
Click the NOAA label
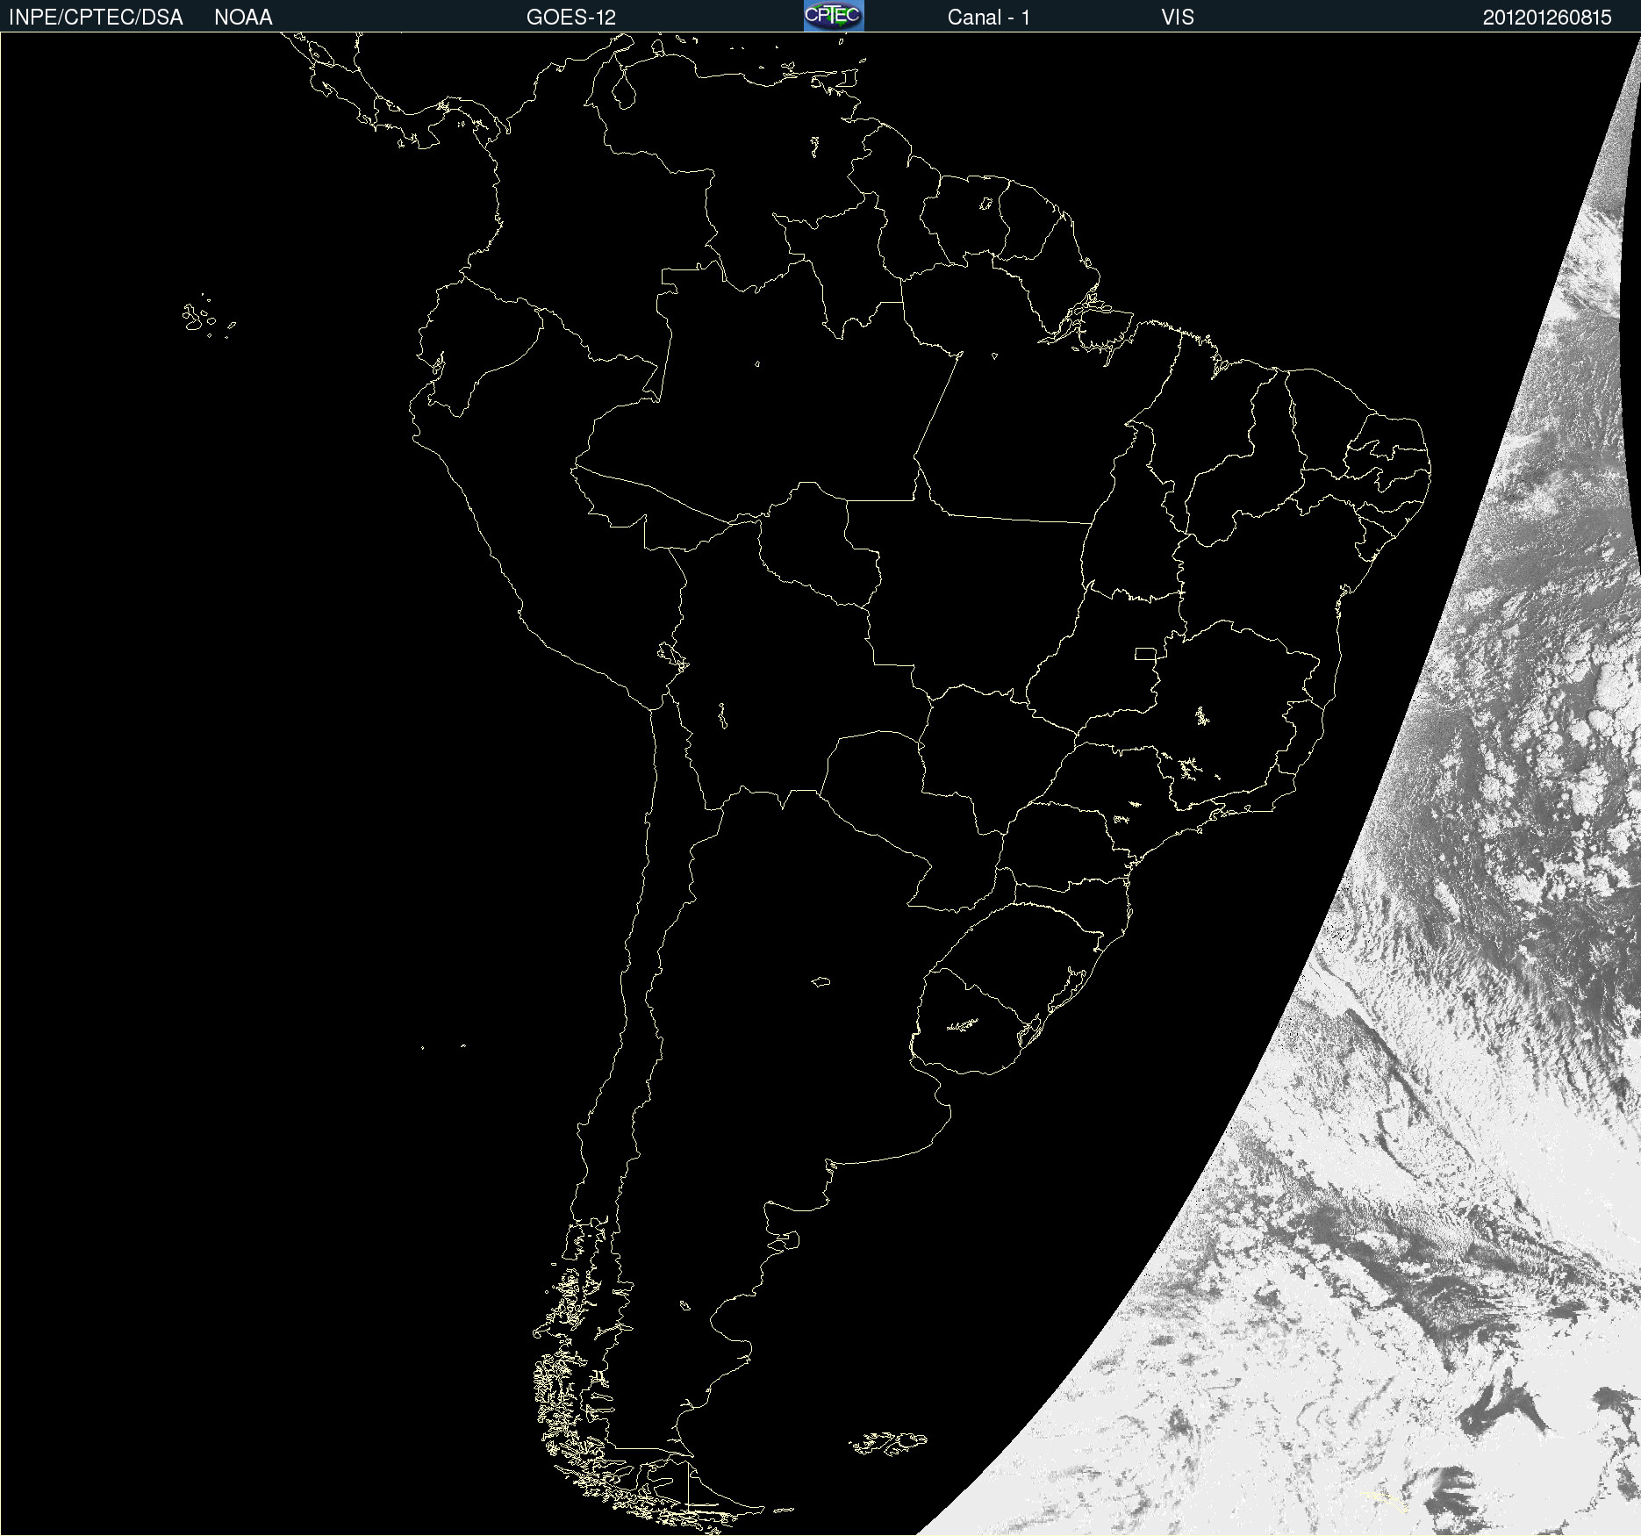tap(243, 18)
